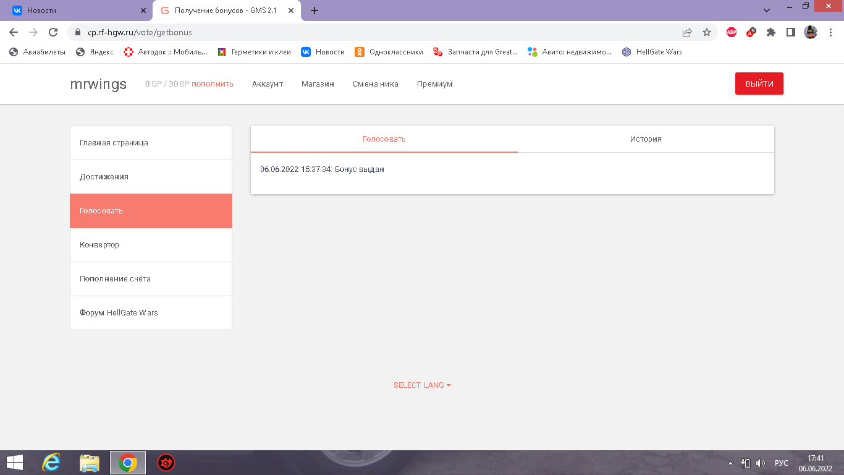Open the Adblock Plus extension icon
The image size is (844, 475).
(x=732, y=32)
